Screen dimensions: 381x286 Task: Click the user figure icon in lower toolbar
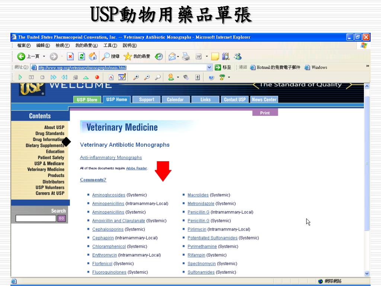click(x=171, y=77)
